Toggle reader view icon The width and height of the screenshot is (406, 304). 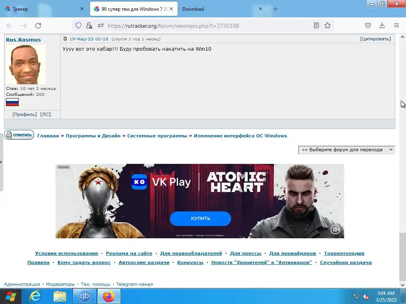[x=316, y=25]
